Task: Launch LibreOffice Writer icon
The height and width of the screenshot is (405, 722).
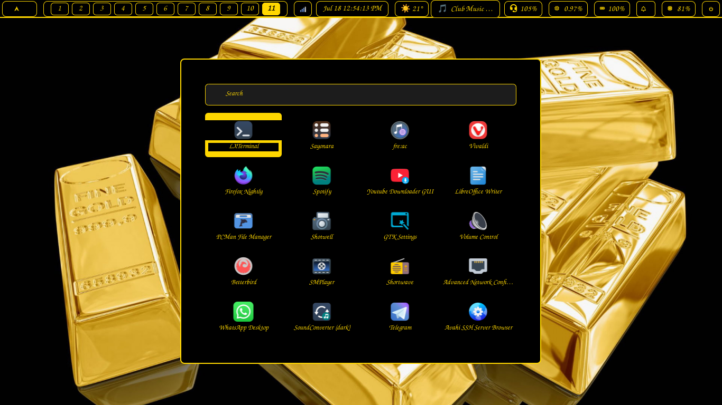Action: point(478,176)
